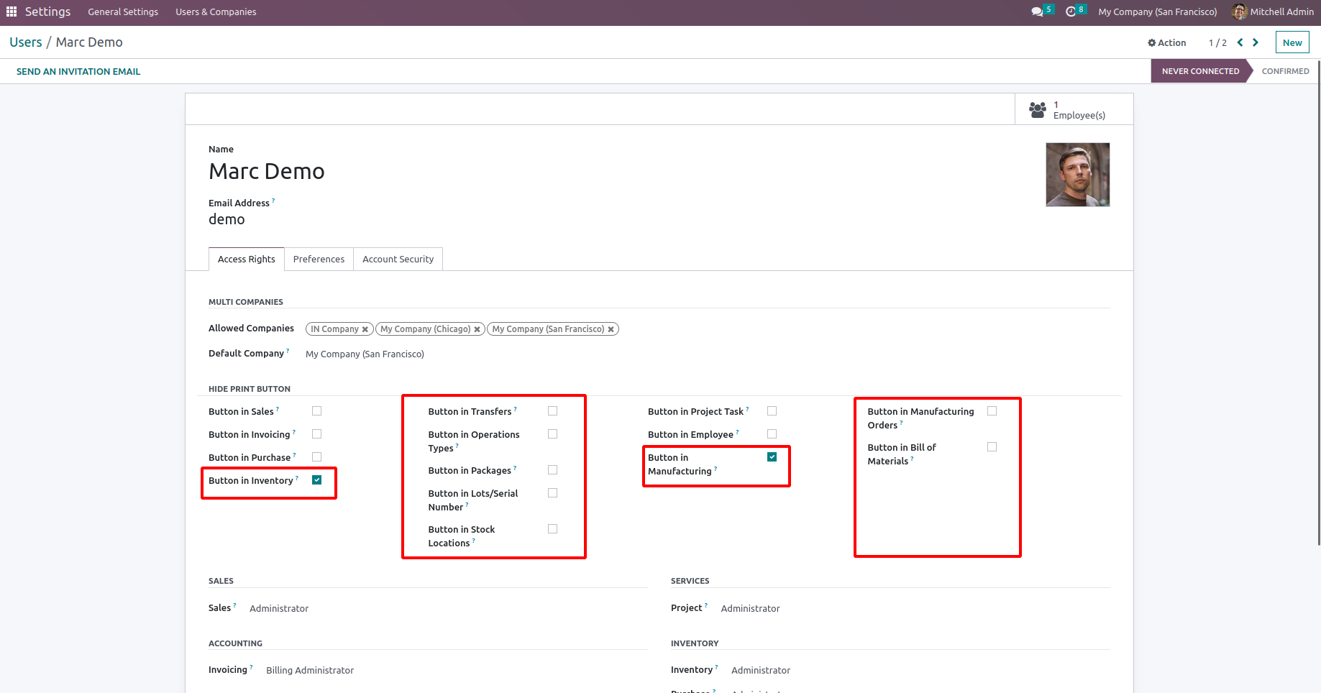
Task: Open General Settings menu
Action: click(x=123, y=12)
